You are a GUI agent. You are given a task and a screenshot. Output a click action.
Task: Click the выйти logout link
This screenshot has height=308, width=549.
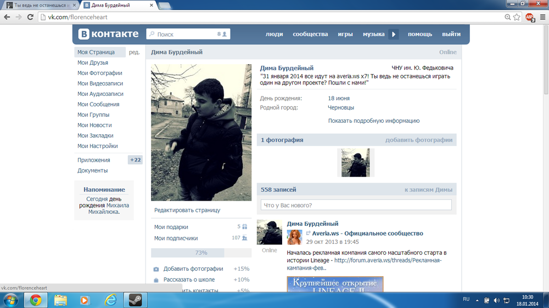point(451,34)
